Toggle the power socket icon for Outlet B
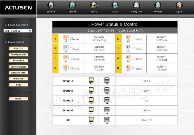 66,48
